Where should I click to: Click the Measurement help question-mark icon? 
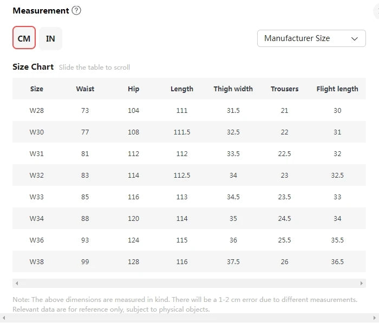(76, 11)
